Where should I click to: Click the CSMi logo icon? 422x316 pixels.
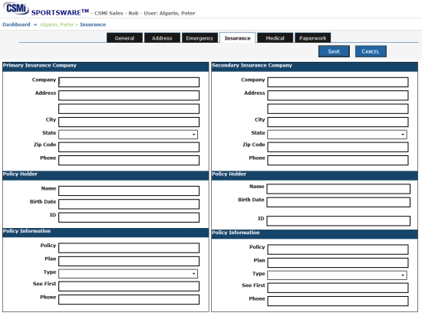pos(15,8)
